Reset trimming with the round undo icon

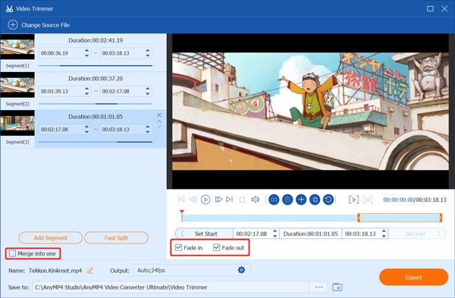(328, 199)
